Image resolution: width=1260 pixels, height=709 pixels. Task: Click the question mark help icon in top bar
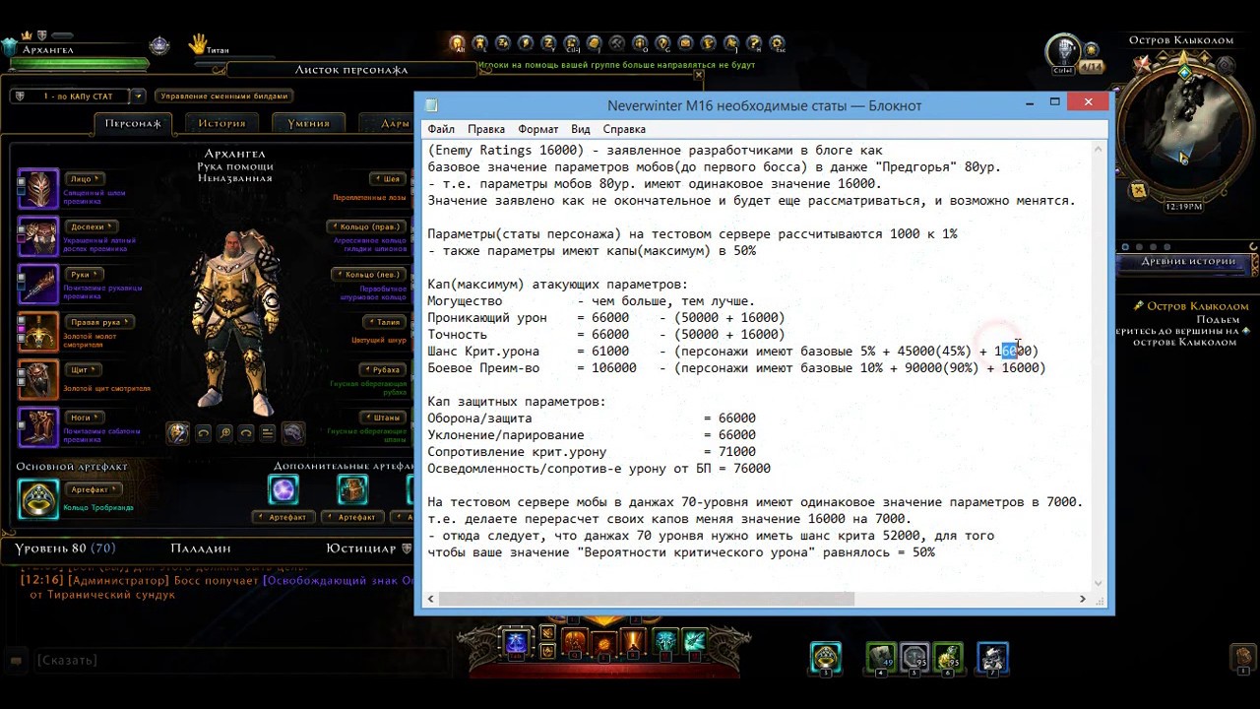pyautogui.click(x=754, y=43)
